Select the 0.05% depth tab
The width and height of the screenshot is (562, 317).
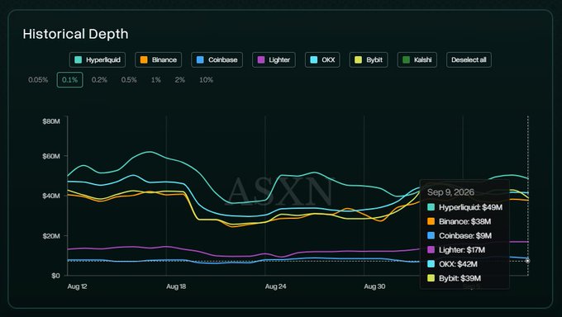[38, 80]
